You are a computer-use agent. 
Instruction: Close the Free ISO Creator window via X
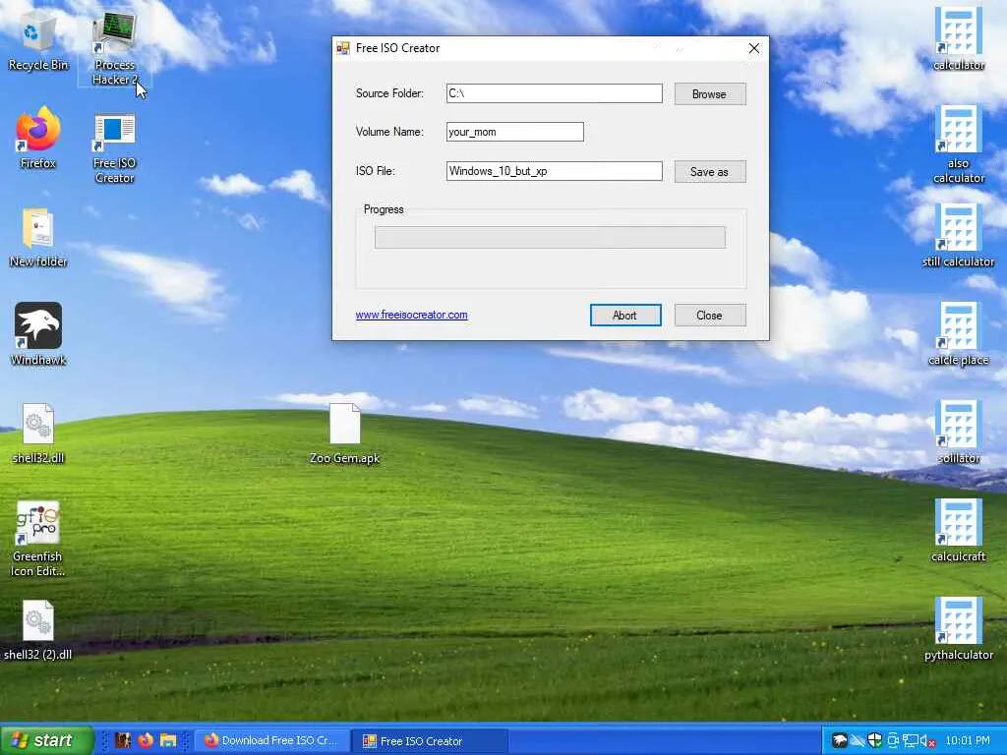pos(754,48)
